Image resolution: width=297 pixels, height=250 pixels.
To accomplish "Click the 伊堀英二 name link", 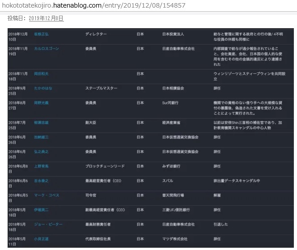I will pyautogui.click(x=41, y=210).
